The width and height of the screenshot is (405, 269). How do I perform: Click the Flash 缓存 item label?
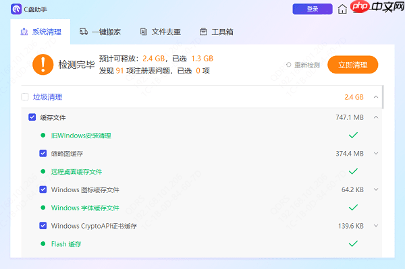tap(66, 244)
